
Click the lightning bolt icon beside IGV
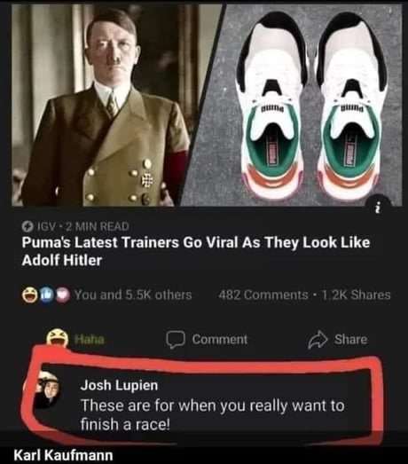(27, 226)
